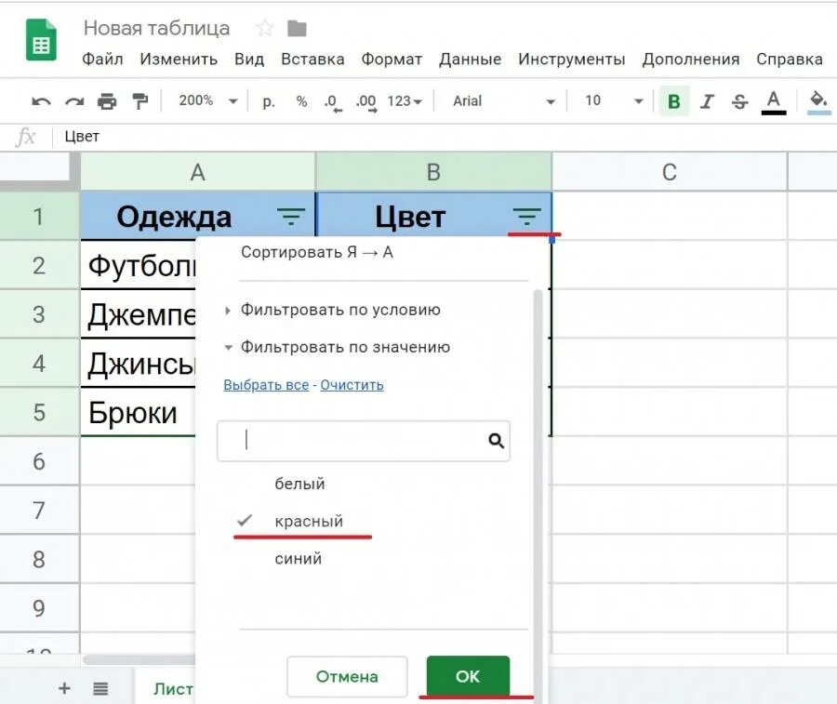This screenshot has width=837, height=704.
Task: Format cell as currency (р.)
Action: 269,100
